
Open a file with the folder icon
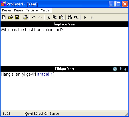[x=11, y=17]
